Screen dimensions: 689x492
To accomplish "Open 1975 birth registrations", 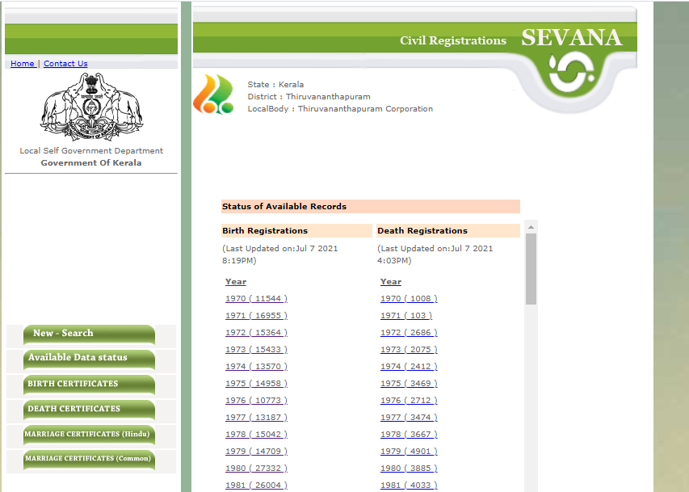I will click(256, 383).
